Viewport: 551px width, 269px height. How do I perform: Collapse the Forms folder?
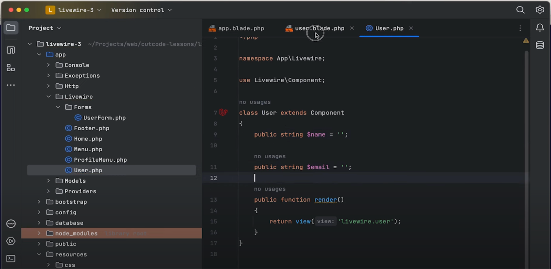[x=58, y=107]
